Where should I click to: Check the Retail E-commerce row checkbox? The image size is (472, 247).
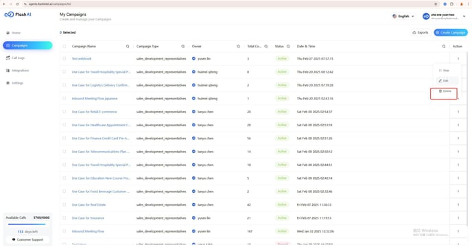coord(64,112)
